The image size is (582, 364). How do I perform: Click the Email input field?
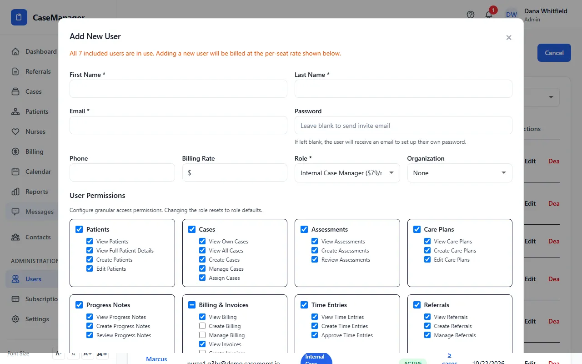178,125
